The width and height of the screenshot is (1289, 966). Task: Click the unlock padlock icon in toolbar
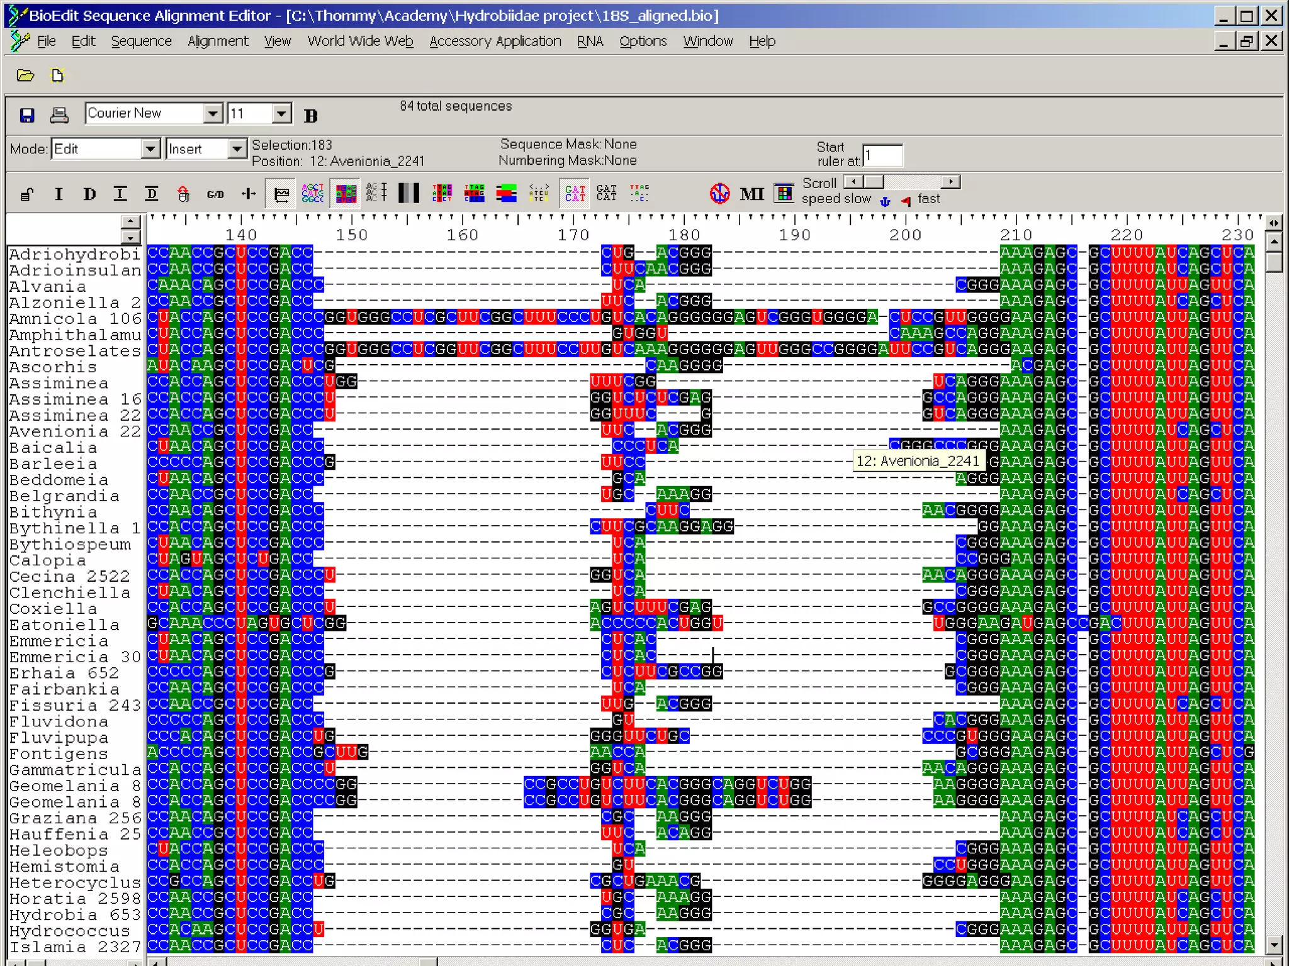point(26,194)
